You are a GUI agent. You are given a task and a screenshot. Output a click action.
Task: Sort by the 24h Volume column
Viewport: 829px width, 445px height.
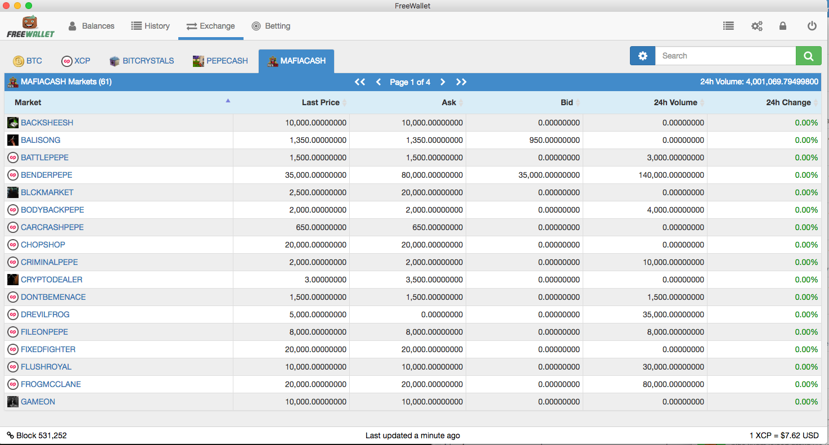645,102
